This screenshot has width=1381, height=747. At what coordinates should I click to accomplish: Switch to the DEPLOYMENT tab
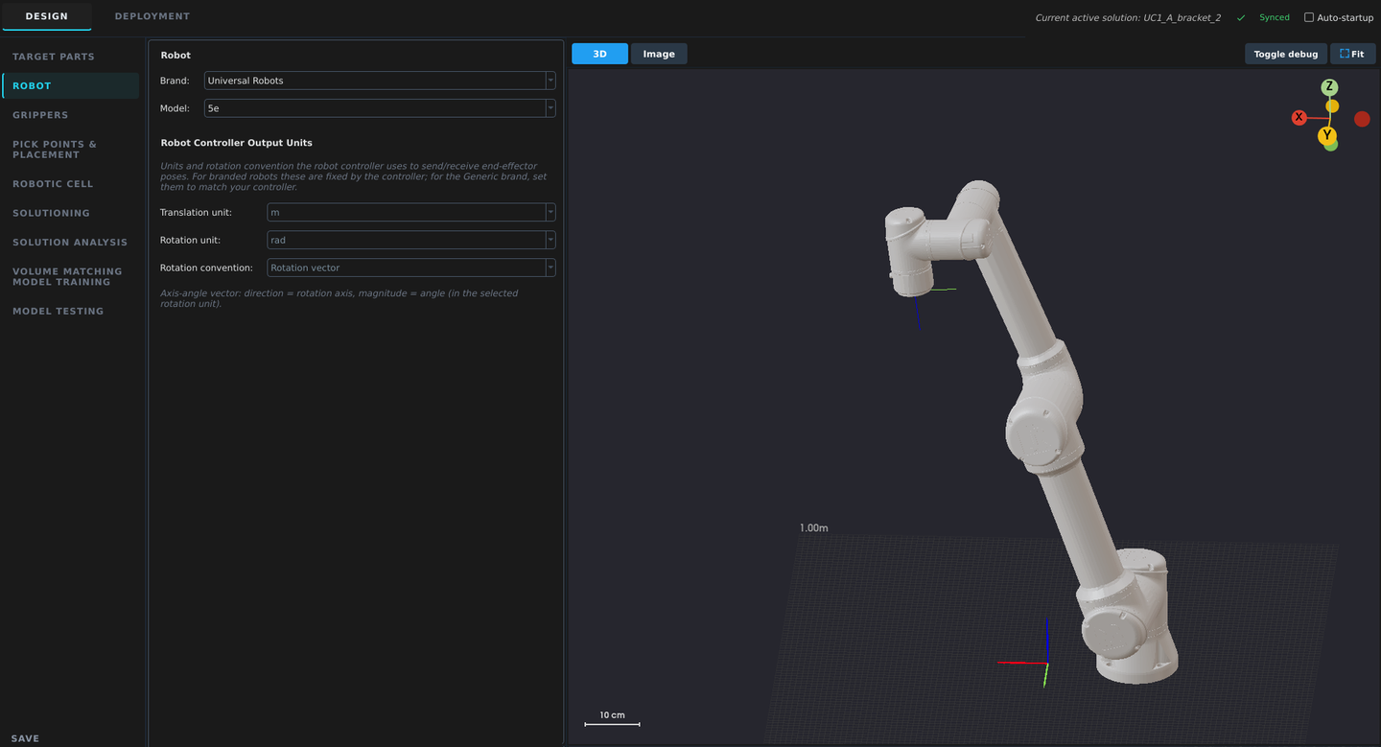(152, 16)
